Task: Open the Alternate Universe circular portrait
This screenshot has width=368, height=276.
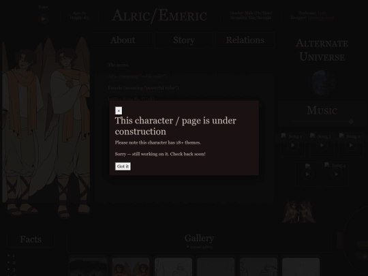Action: point(322,82)
